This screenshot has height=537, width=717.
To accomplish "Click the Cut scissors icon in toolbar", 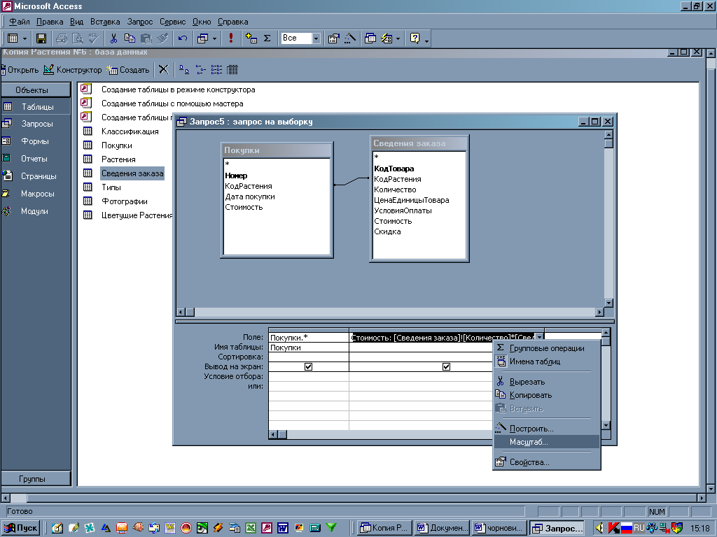I will coord(114,39).
